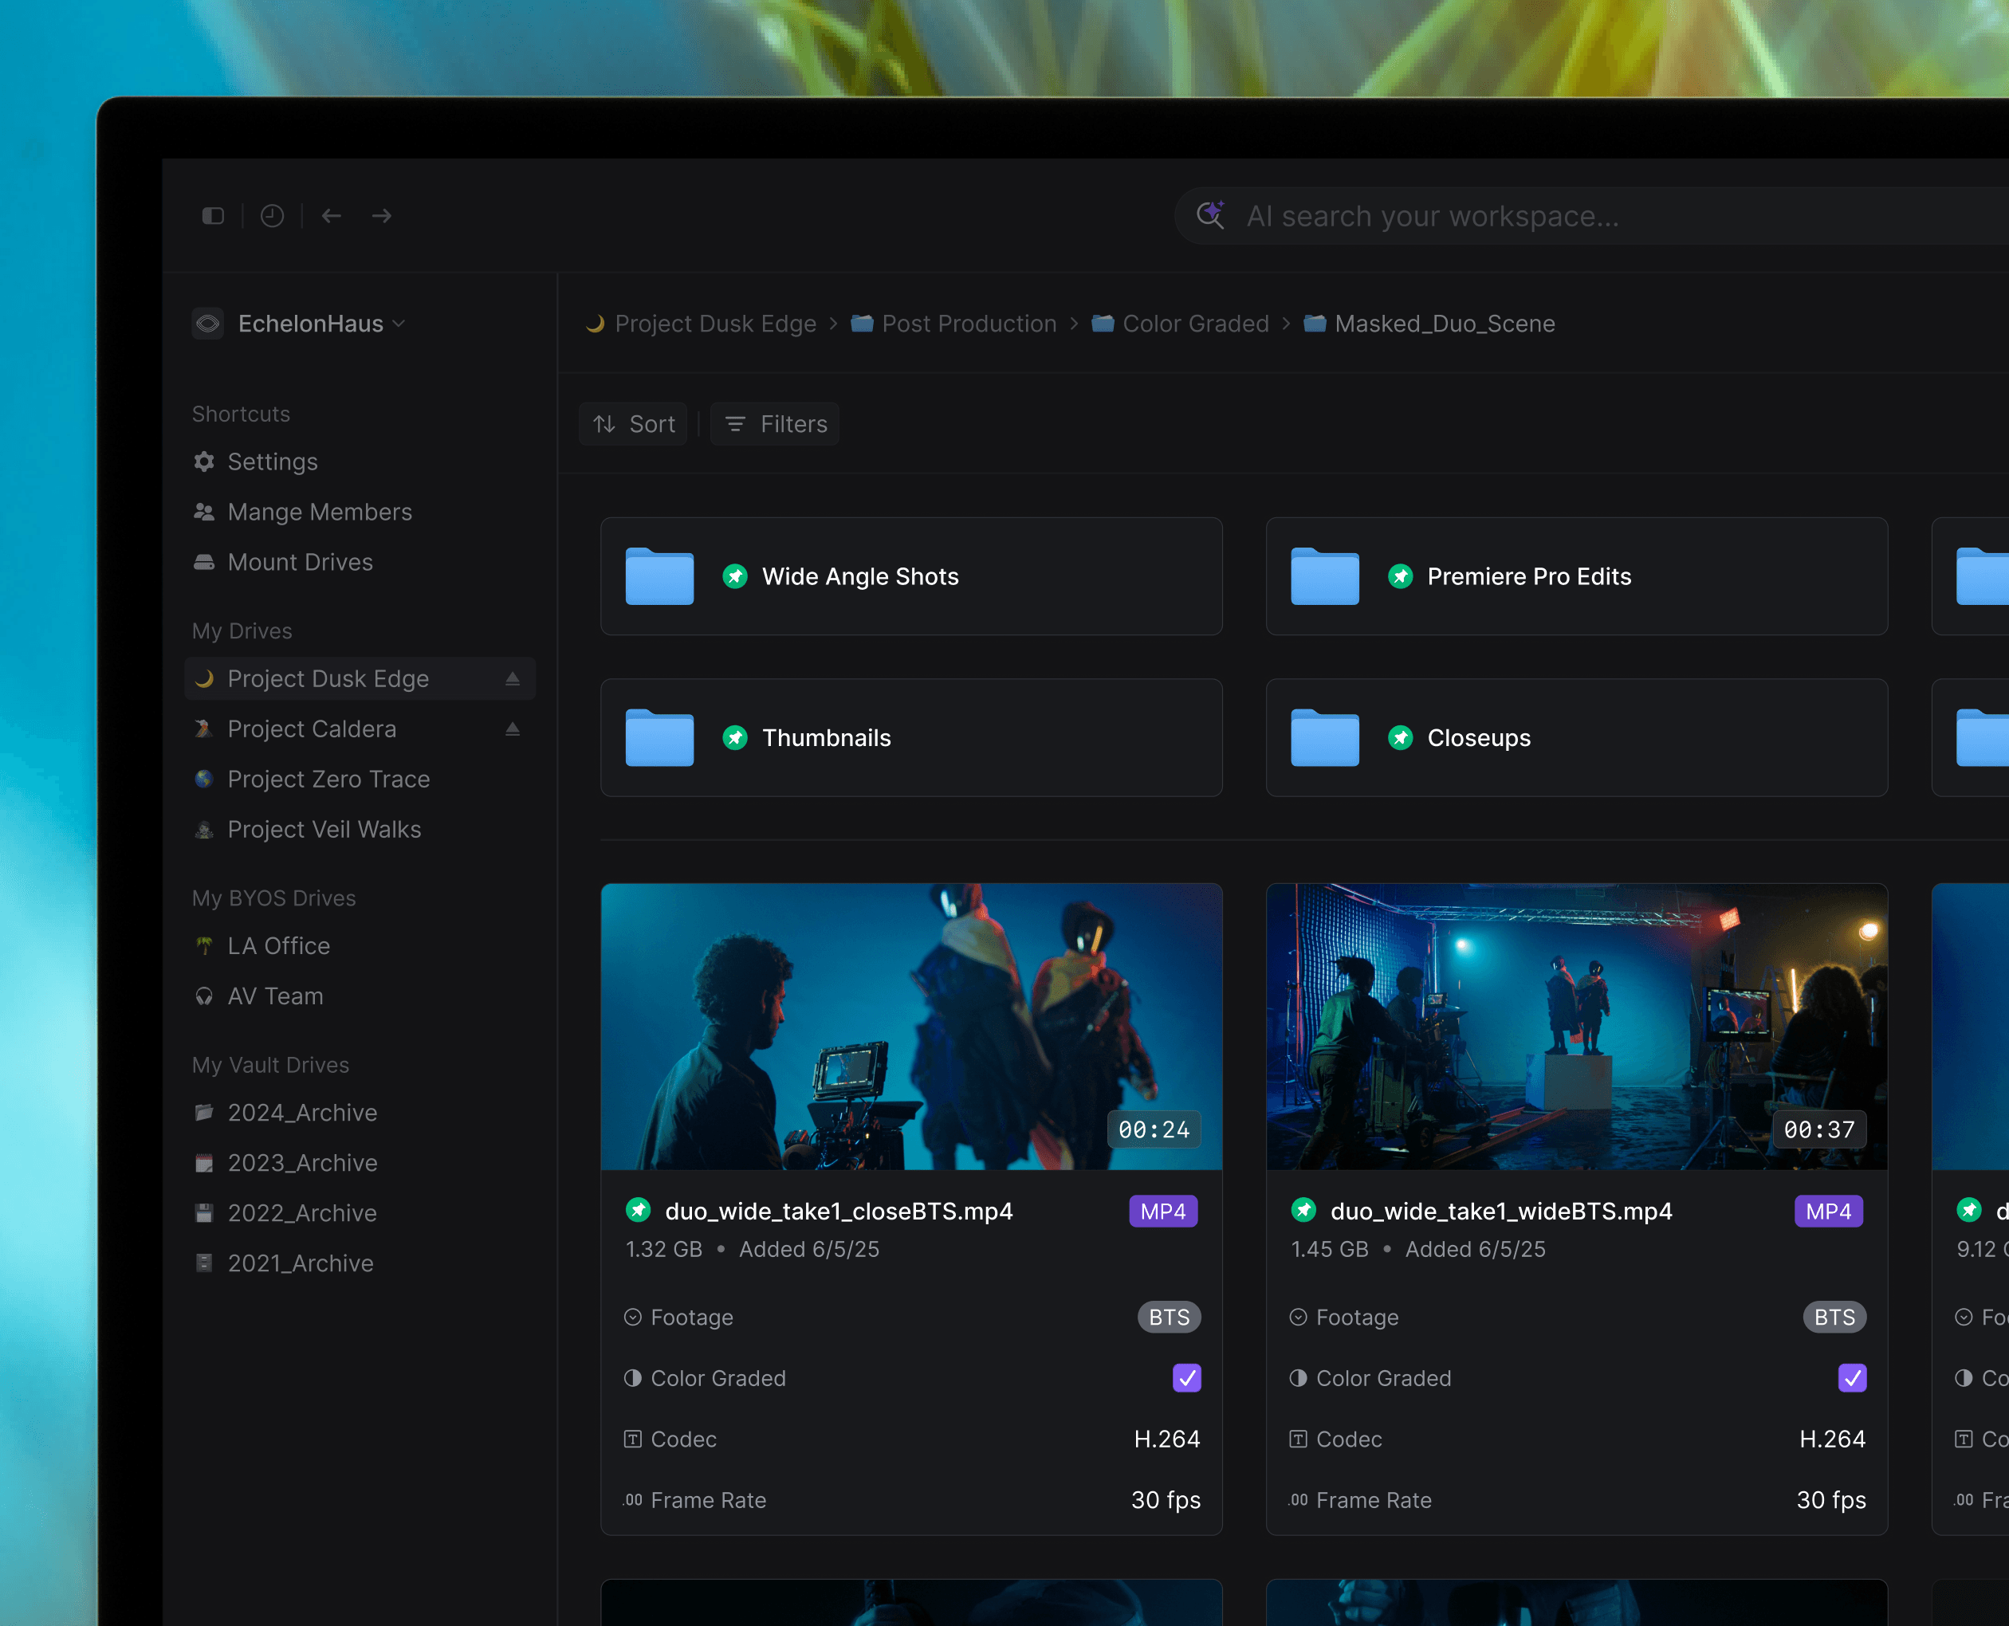Open the history clock icon

tap(272, 216)
